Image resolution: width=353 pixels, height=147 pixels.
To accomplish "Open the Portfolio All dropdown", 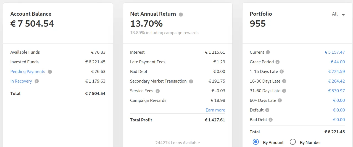I will tap(338, 14).
